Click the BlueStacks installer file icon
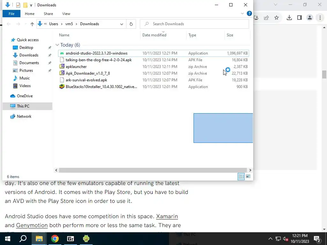This screenshot has width=327, height=245. pos(62,86)
